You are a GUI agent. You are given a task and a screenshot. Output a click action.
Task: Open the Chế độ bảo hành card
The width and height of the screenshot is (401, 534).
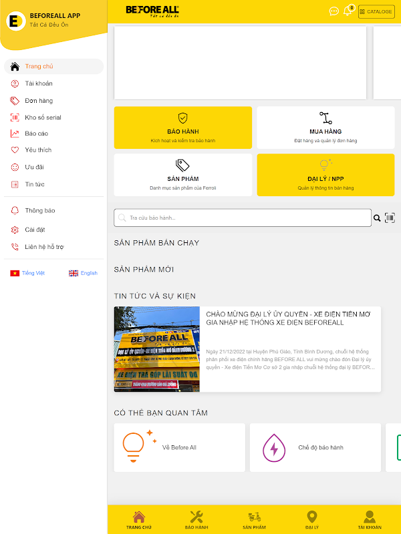(x=315, y=447)
